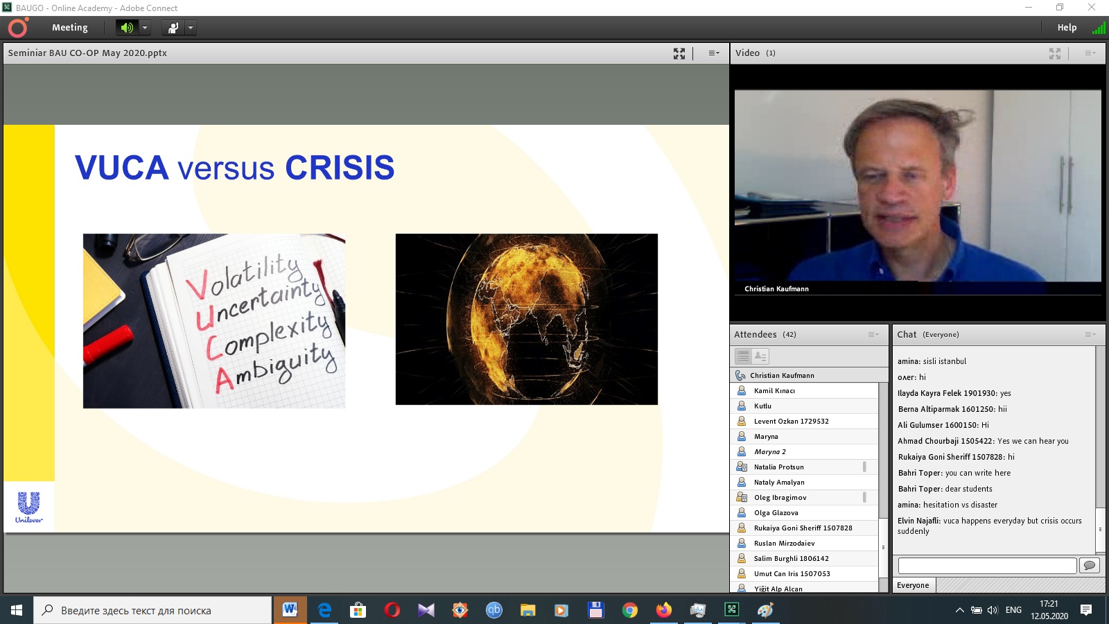Mute the meeting speaker audio

pyautogui.click(x=127, y=28)
